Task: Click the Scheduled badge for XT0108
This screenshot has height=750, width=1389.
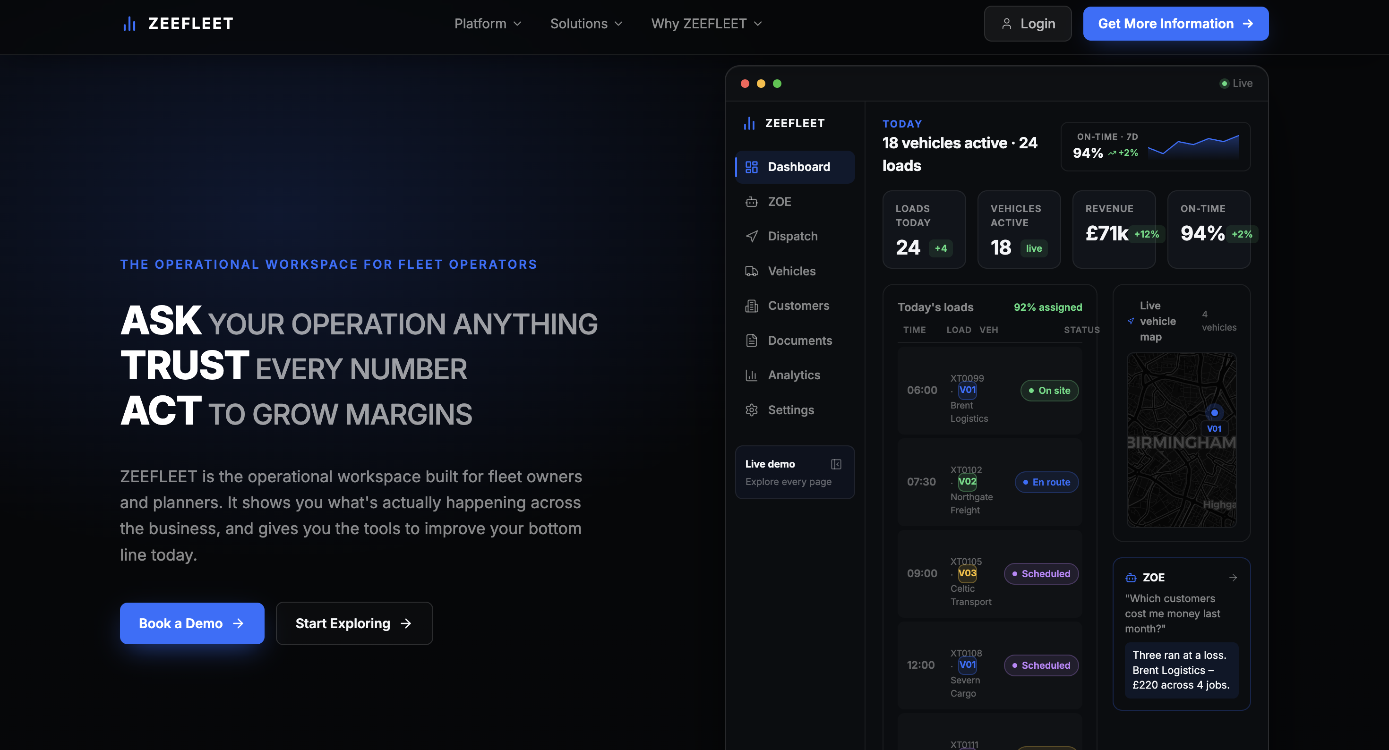Action: coord(1041,665)
